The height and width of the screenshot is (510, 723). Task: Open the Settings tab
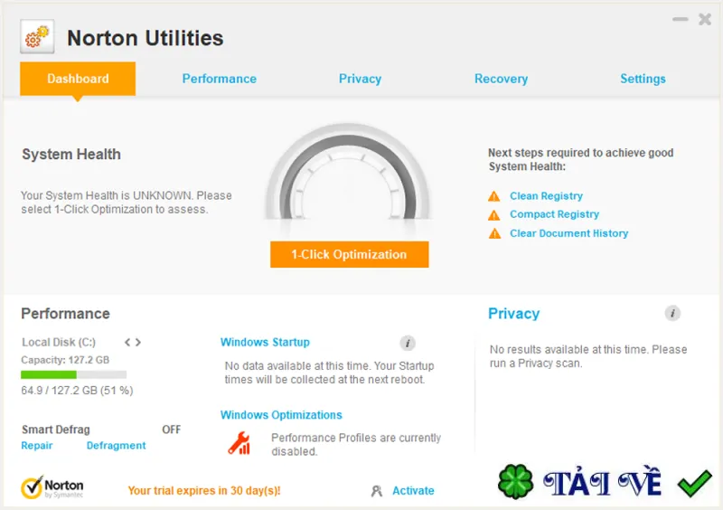coord(643,79)
